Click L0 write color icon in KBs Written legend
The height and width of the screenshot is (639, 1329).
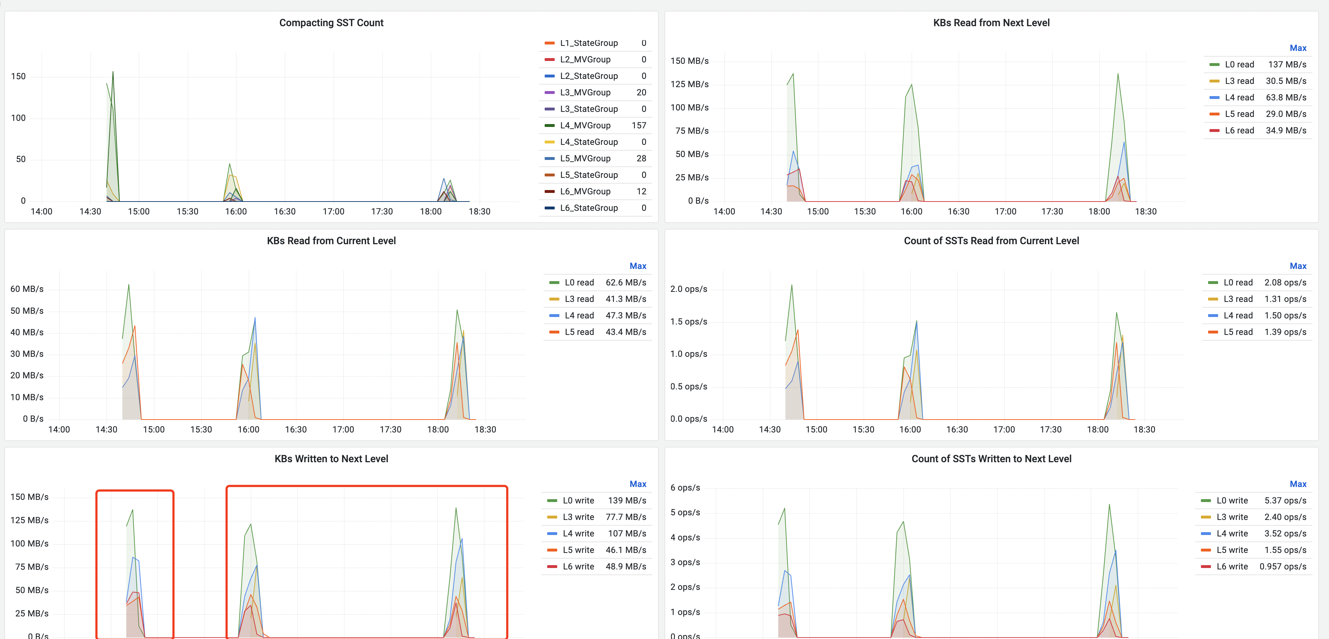[552, 500]
